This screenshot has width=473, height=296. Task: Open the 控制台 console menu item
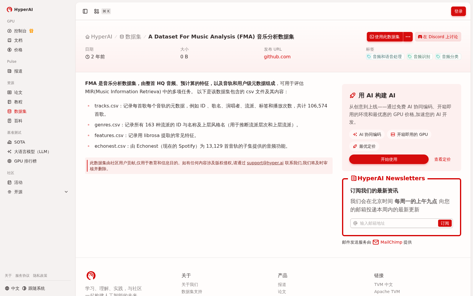[x=20, y=31]
